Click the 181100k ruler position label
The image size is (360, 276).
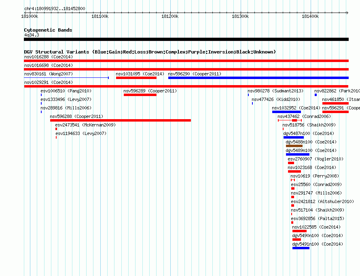(x=100, y=16)
